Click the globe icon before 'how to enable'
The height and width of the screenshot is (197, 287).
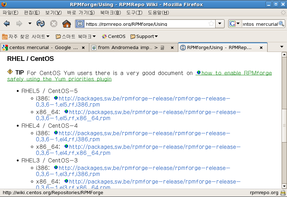coord(199,73)
